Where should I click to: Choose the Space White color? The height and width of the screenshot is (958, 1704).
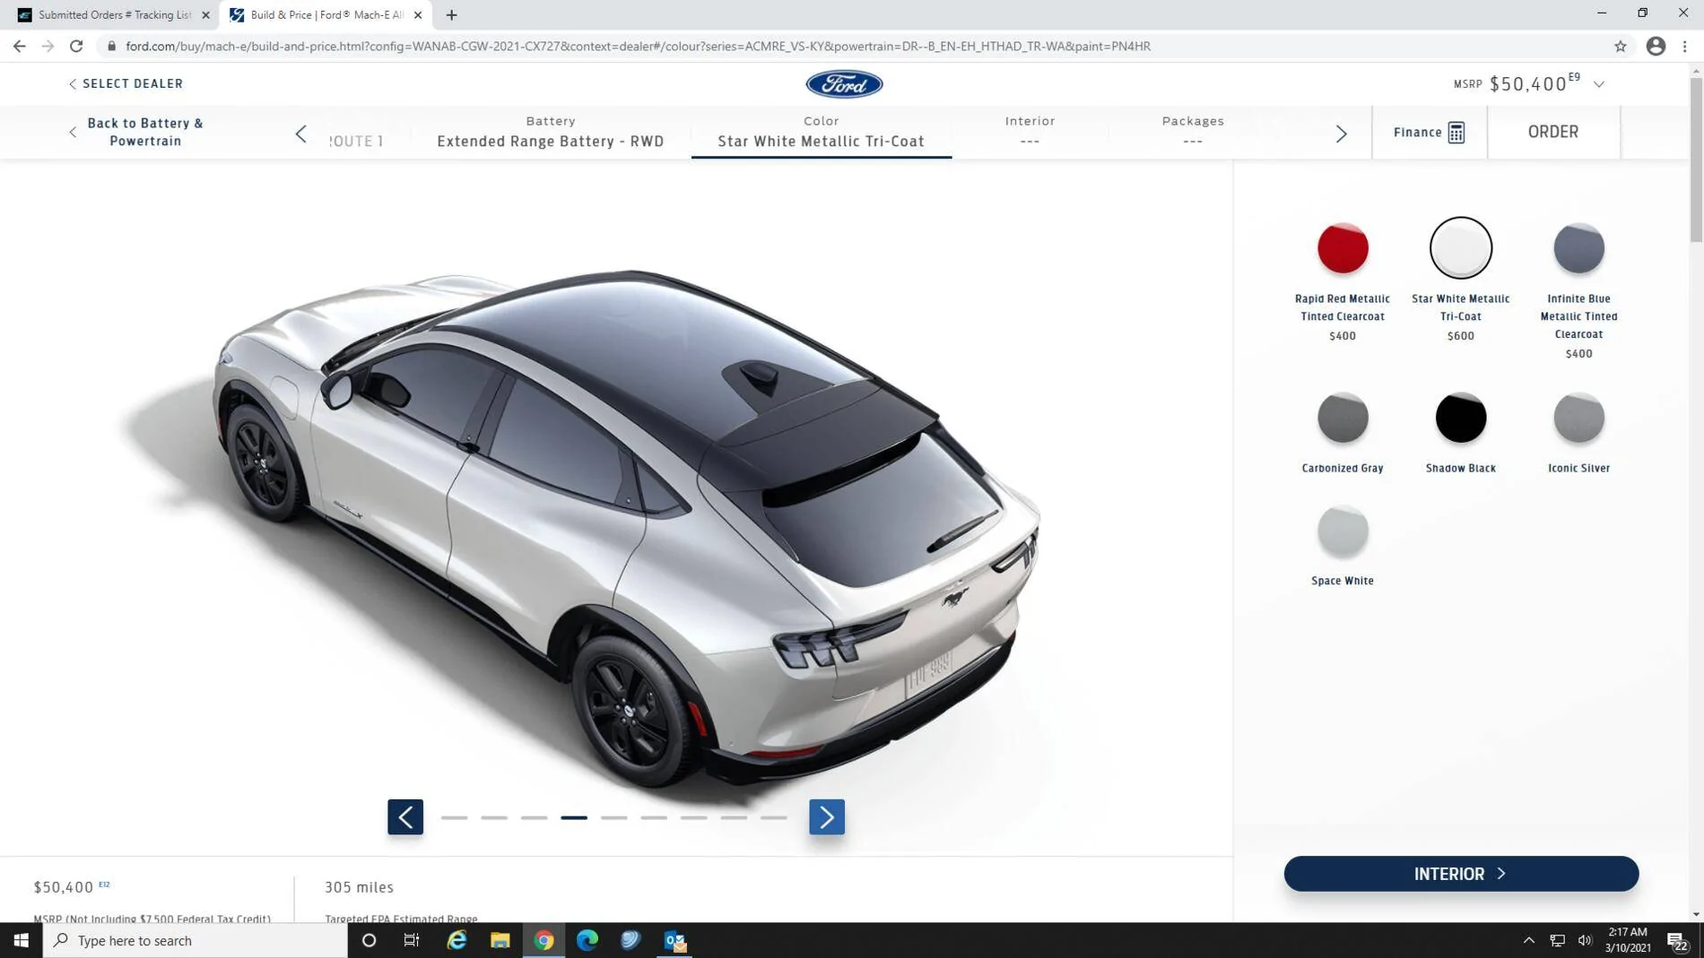pos(1342,531)
